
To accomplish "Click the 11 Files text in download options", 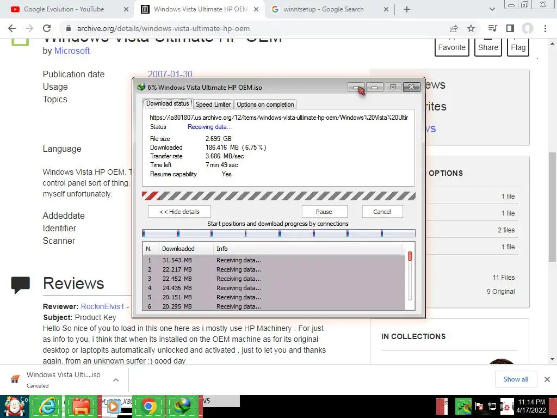I will [504, 277].
